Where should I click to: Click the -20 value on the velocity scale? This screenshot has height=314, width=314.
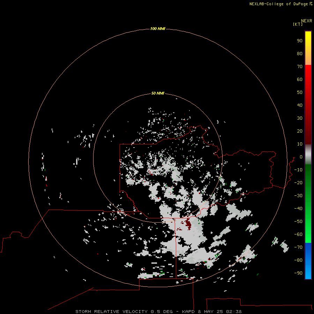[298, 182]
